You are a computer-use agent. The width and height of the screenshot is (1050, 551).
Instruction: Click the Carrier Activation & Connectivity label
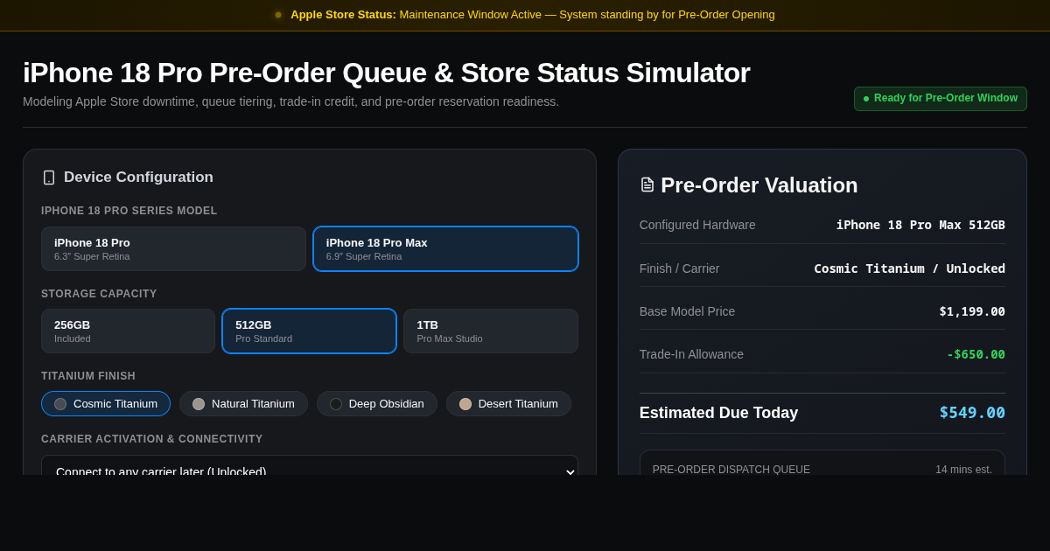click(x=152, y=439)
